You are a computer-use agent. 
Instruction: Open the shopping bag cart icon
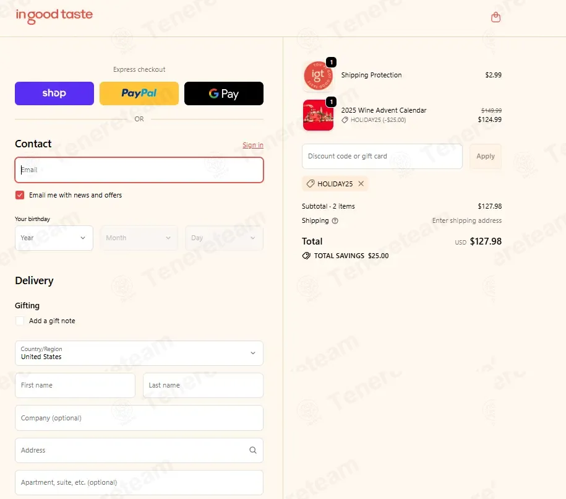(x=495, y=17)
